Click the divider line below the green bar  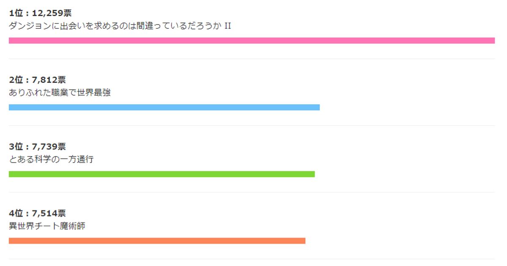pos(251,192)
